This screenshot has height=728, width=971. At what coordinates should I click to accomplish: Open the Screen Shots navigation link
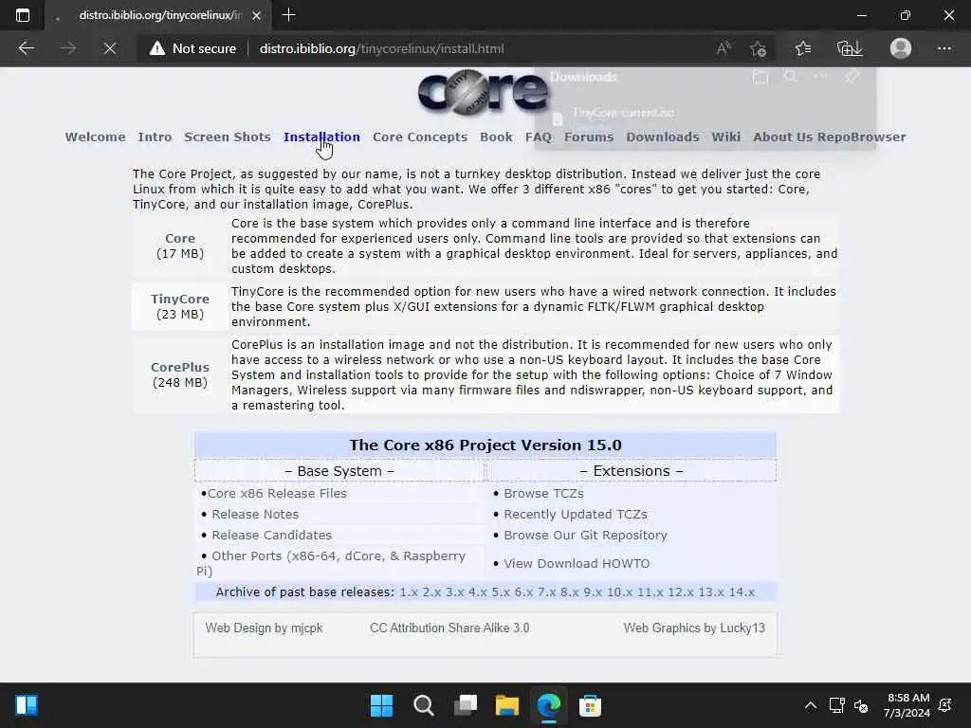click(228, 136)
